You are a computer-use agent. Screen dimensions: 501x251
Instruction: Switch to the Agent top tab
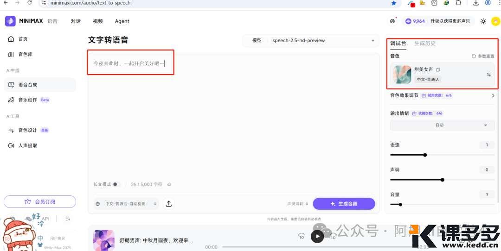click(x=122, y=21)
